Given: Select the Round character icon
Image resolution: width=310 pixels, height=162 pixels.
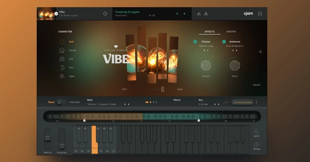Looking at the screenshot, I should [x=62, y=50].
